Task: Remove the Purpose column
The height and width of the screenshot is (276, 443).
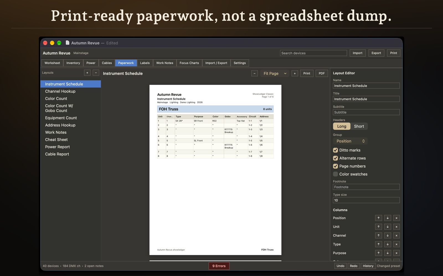Action: coord(396,253)
